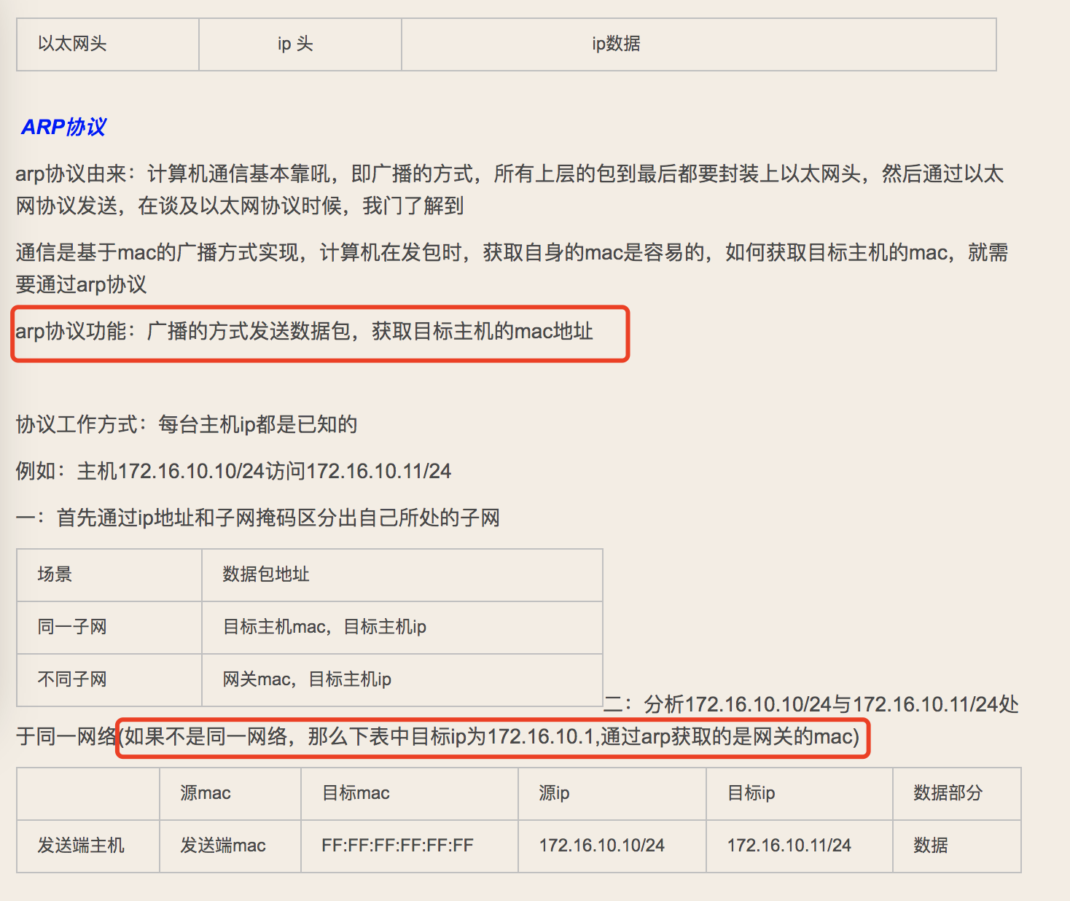Click the 源mac column header
Screen dimensions: 1070x901
[x=204, y=793]
